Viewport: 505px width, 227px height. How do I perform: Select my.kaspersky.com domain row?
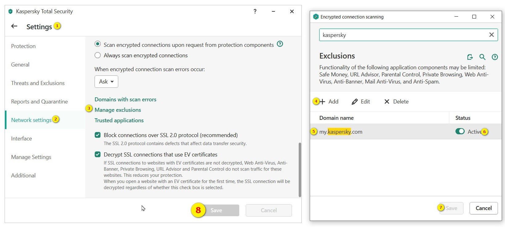pos(406,132)
